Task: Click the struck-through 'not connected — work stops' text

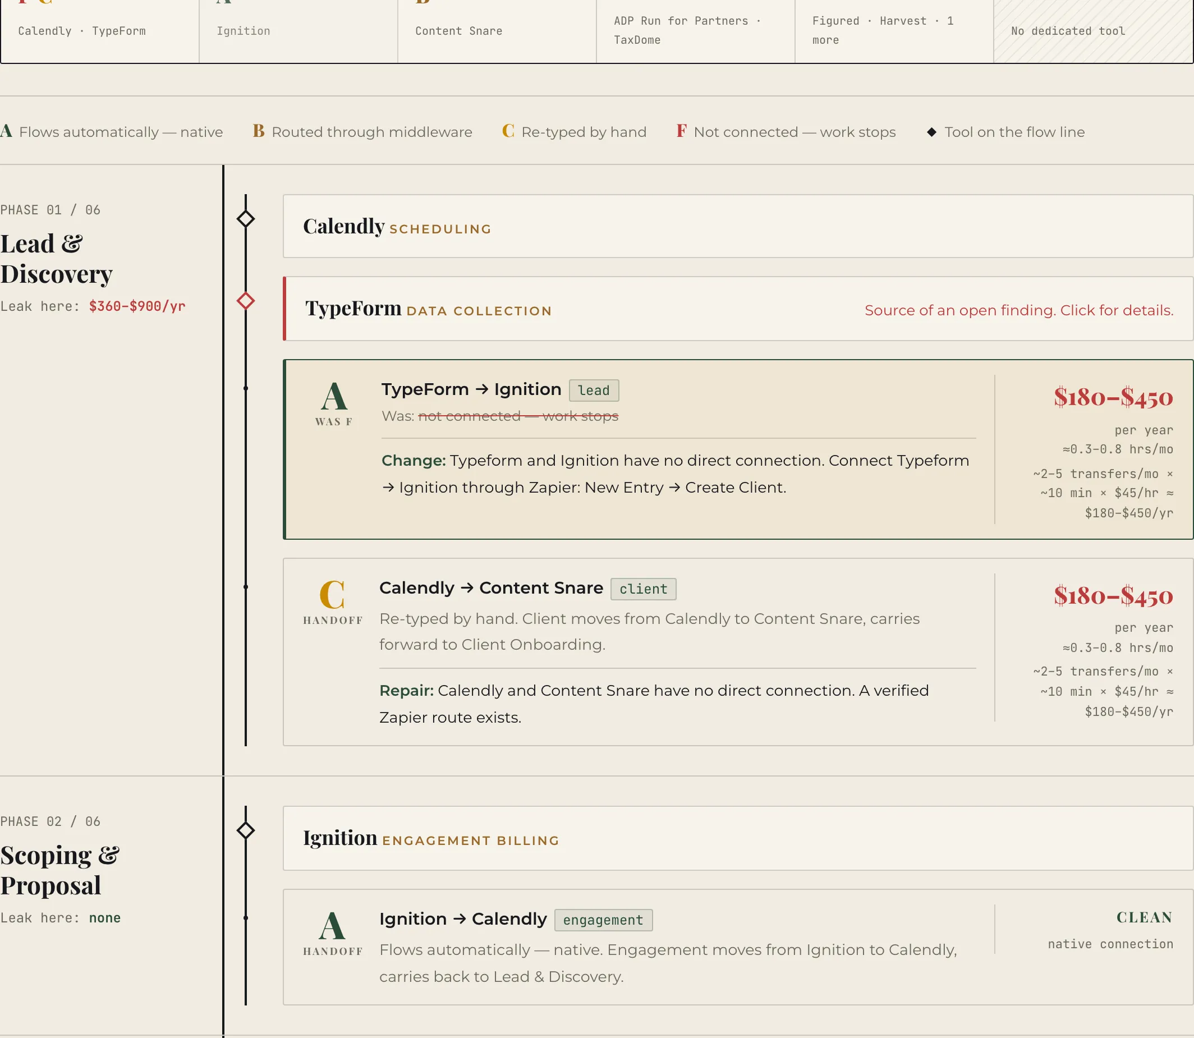Action: click(x=518, y=416)
